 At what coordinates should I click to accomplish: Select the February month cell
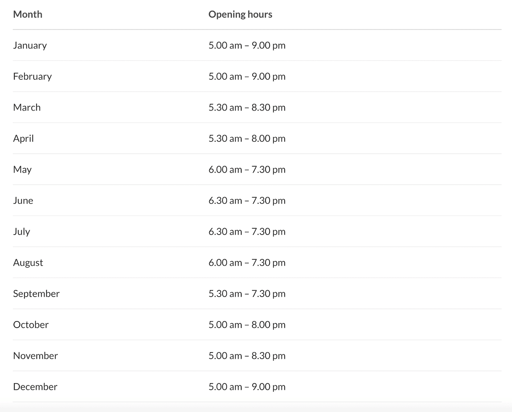(x=33, y=76)
